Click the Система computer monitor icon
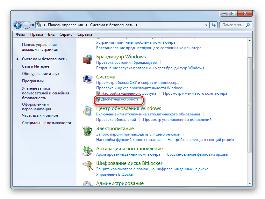This screenshot has height=199, width=265. pos(88,79)
